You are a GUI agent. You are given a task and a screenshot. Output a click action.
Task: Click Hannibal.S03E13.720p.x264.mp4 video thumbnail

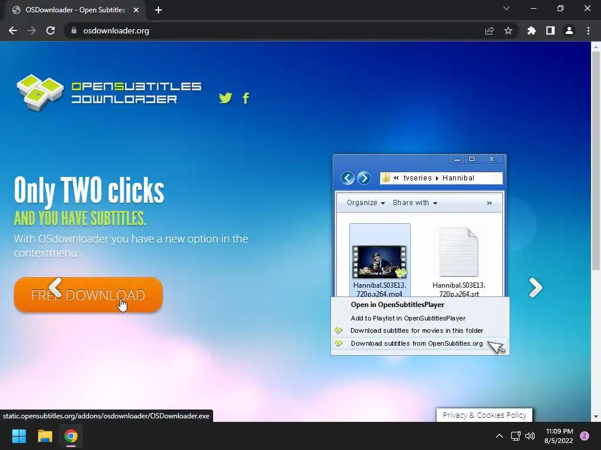380,261
